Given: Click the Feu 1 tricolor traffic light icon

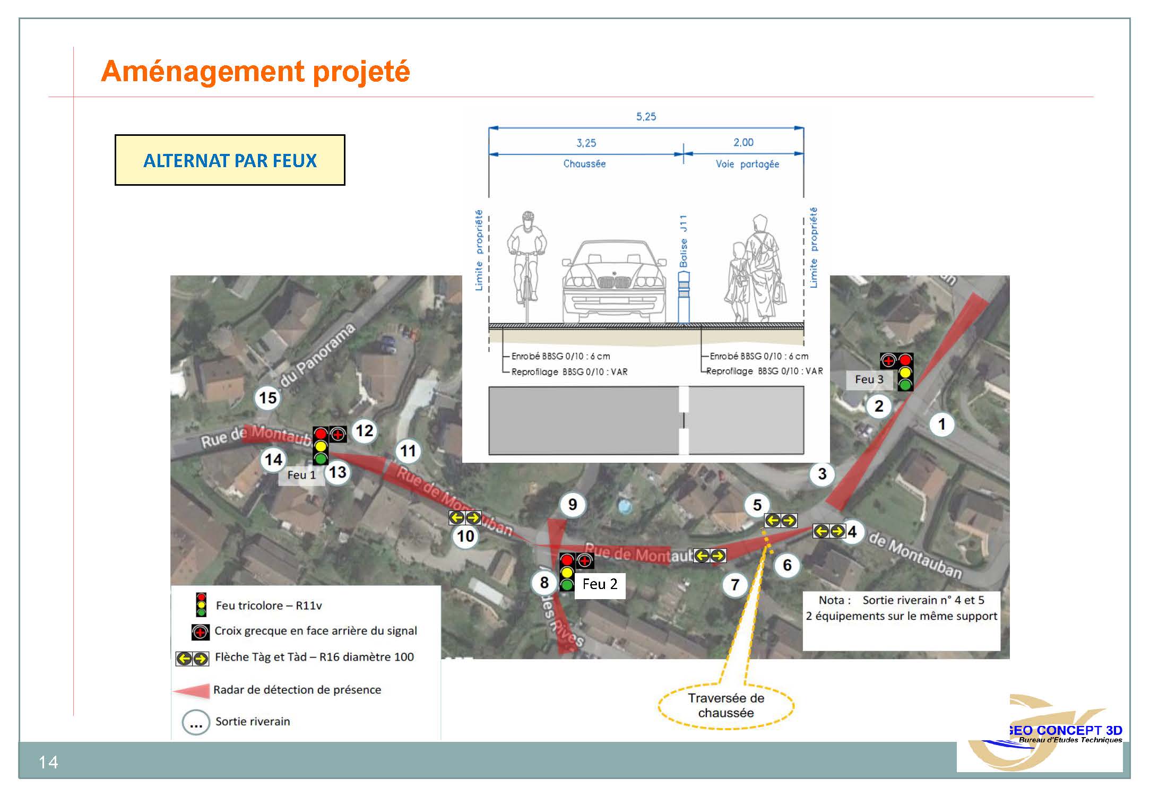Looking at the screenshot, I should point(320,446).
